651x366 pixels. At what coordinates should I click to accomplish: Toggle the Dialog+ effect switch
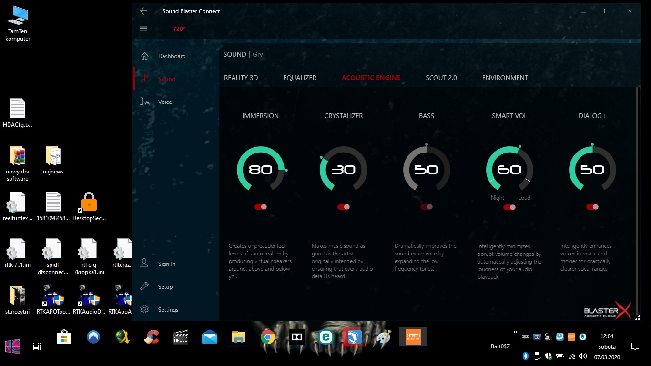click(x=592, y=207)
